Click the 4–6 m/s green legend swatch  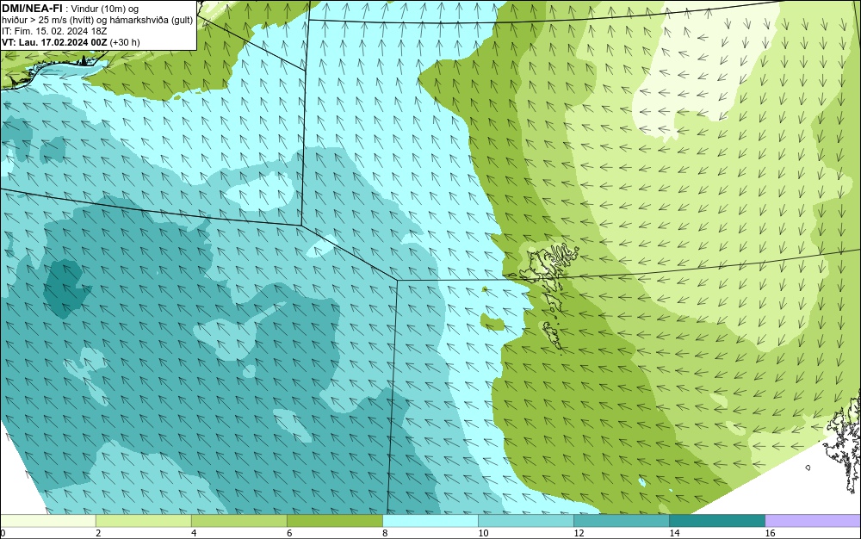point(238,521)
